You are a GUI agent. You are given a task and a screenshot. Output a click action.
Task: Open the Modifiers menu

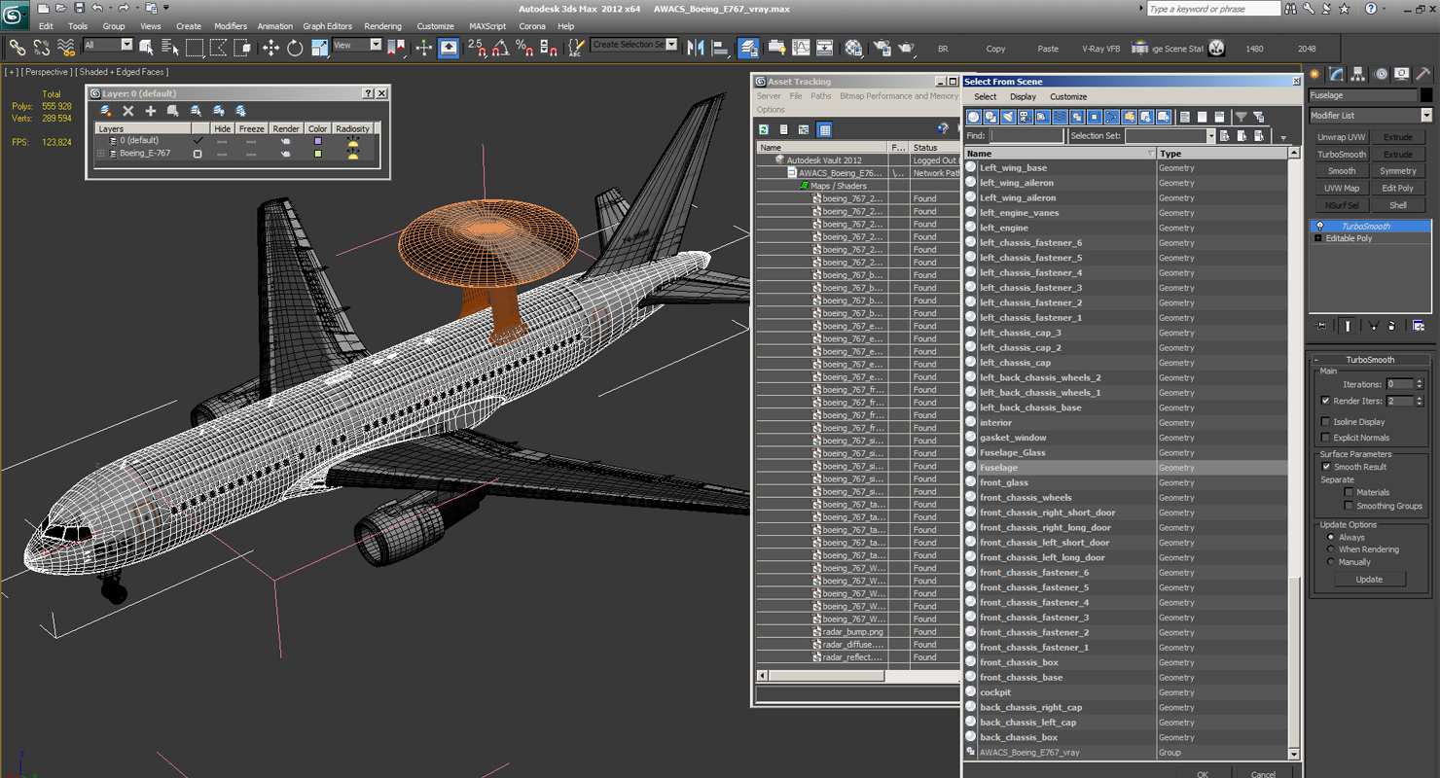click(231, 26)
